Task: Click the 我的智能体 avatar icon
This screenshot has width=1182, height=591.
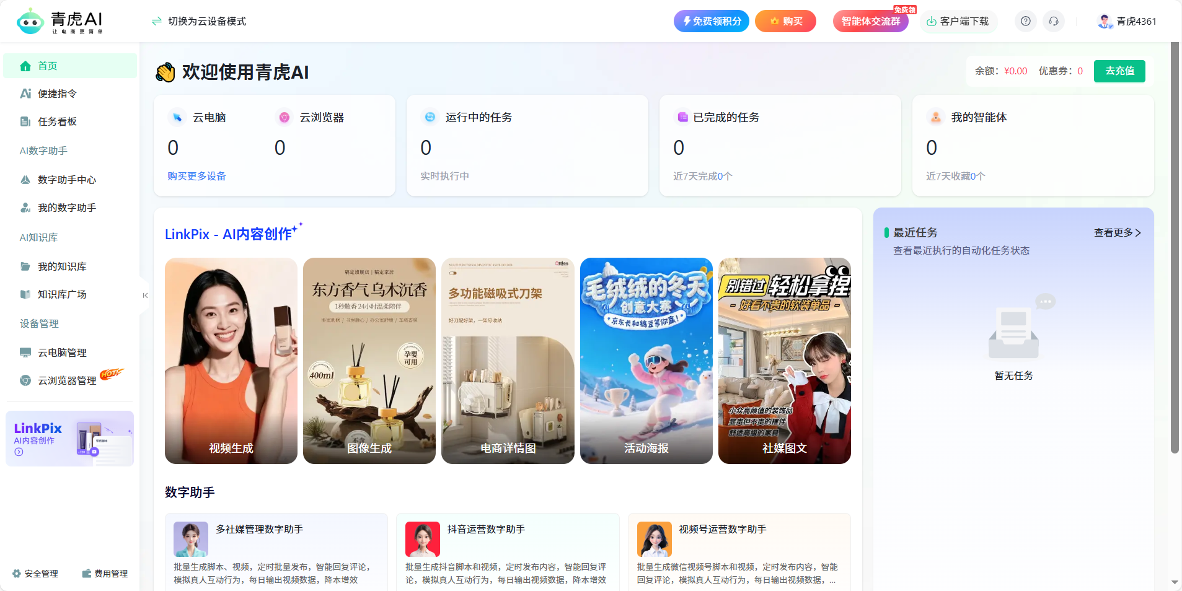Action: tap(935, 117)
